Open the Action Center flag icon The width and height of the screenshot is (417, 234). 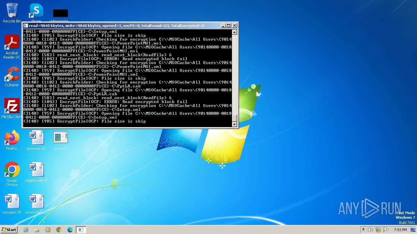[386, 230]
